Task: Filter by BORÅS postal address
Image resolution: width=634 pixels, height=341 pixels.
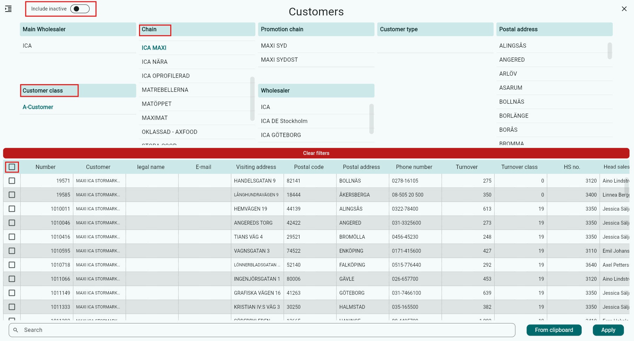Action: (x=555, y=130)
